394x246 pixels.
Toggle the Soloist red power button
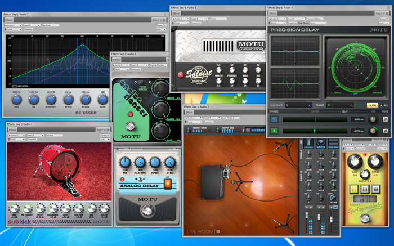[181, 75]
